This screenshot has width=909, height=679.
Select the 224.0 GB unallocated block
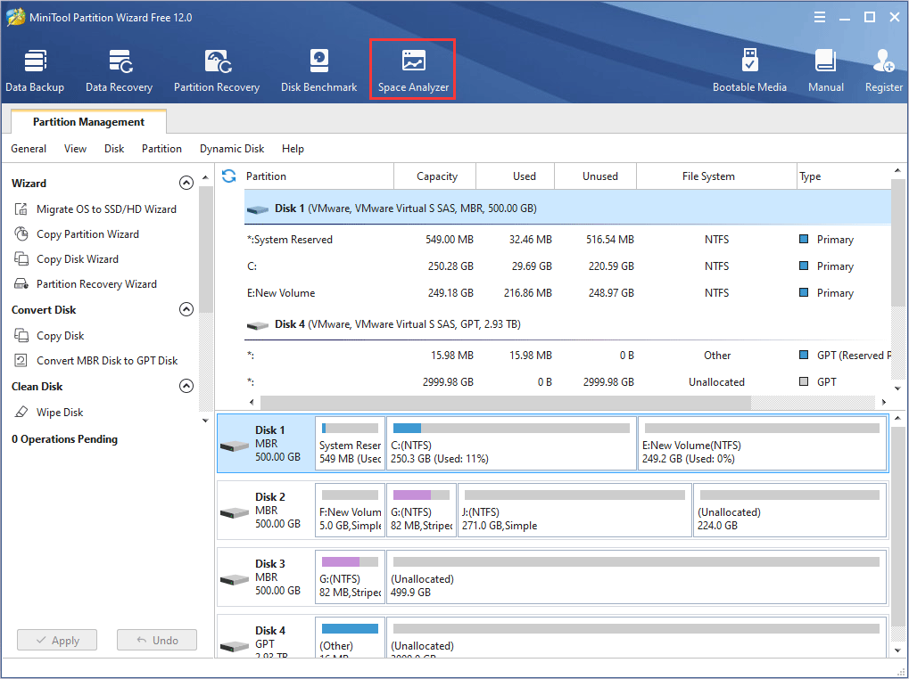(790, 510)
